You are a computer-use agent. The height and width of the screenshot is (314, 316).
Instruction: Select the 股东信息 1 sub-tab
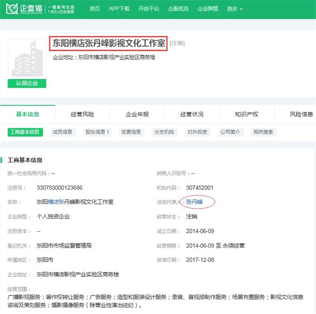point(98,132)
